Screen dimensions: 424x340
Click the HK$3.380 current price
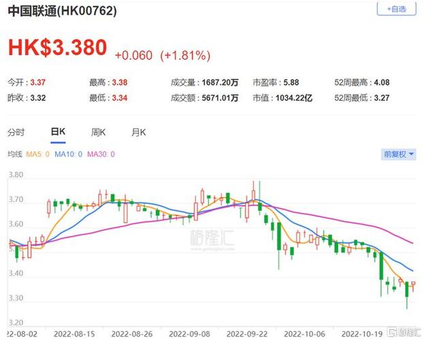pos(58,48)
